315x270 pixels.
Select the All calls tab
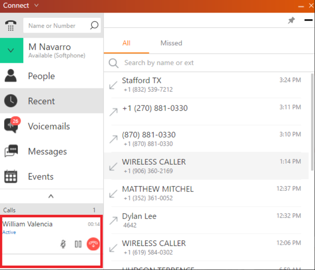126,43
